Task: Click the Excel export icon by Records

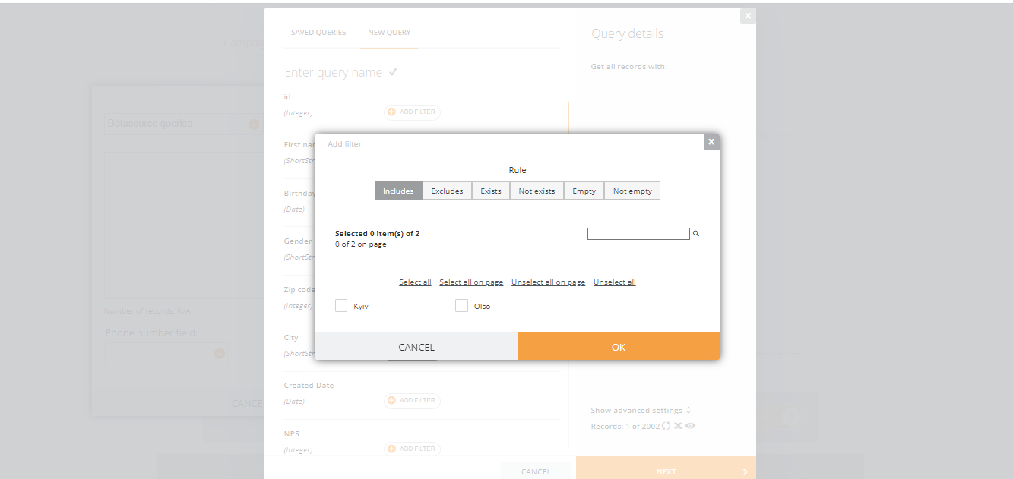Action: [678, 426]
